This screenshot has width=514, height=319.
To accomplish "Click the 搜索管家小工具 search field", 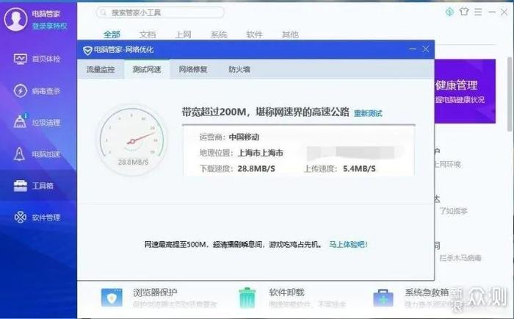I will [160, 12].
